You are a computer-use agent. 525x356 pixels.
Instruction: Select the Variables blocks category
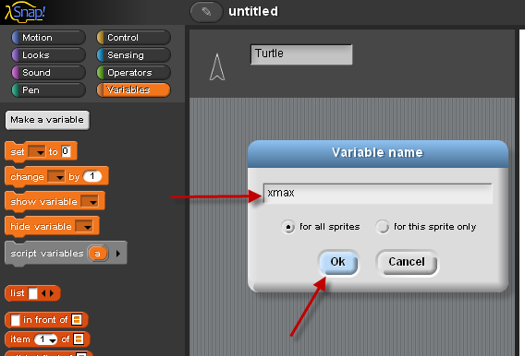tap(134, 90)
